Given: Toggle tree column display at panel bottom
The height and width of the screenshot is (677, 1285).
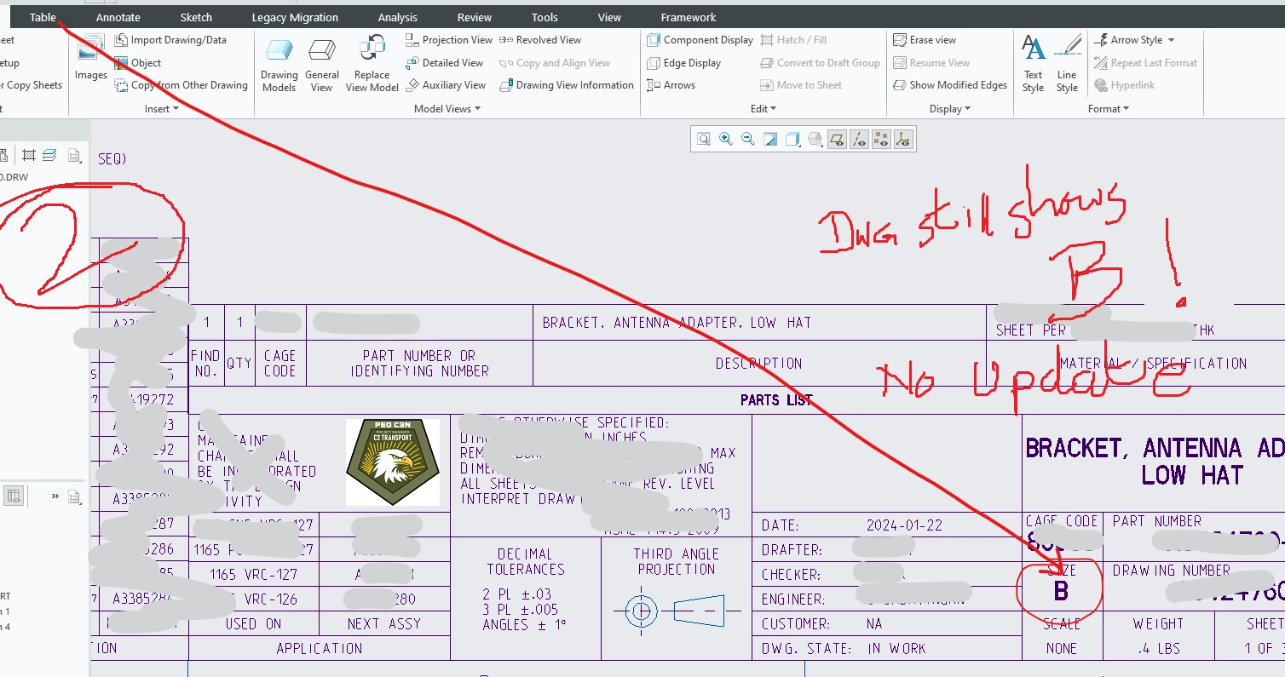Looking at the screenshot, I should coord(14,496).
